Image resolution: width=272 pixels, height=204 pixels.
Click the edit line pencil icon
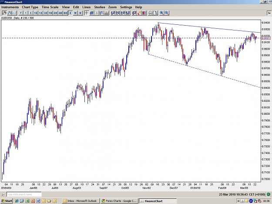pos(134,13)
